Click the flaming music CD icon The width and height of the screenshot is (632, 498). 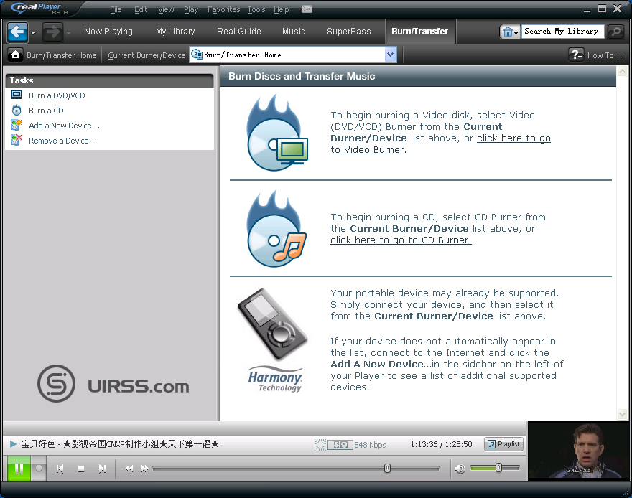pyautogui.click(x=277, y=228)
